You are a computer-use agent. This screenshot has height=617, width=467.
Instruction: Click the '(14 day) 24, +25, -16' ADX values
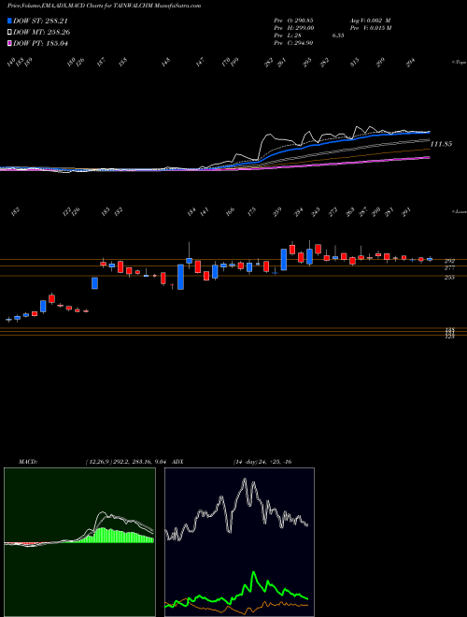262,462
